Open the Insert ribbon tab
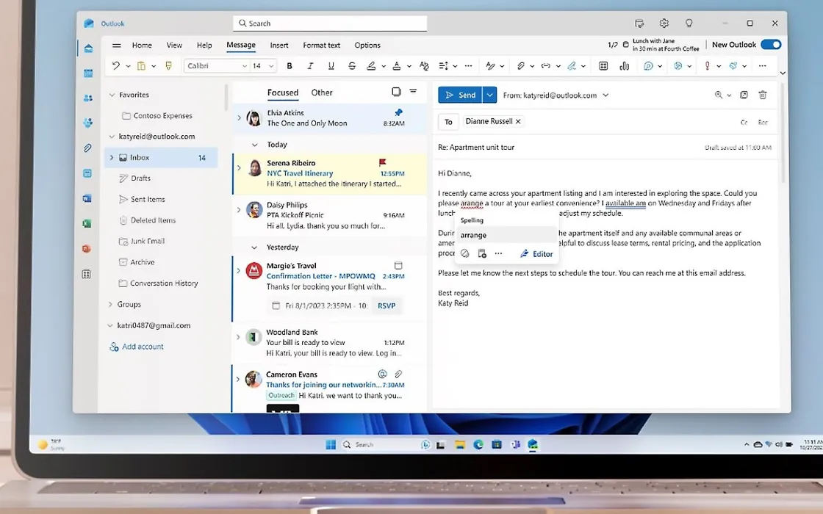 click(279, 45)
